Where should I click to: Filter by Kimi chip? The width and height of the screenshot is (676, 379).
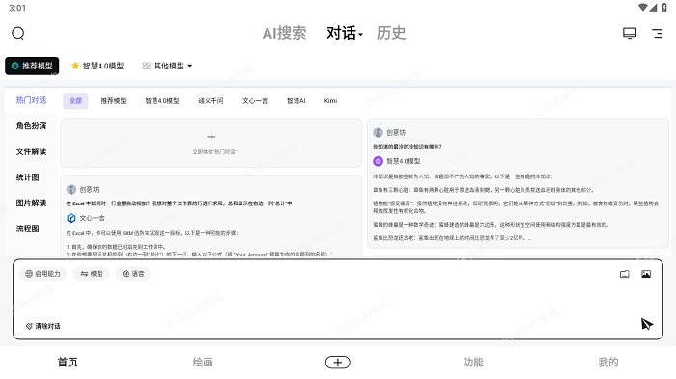pyautogui.click(x=330, y=101)
